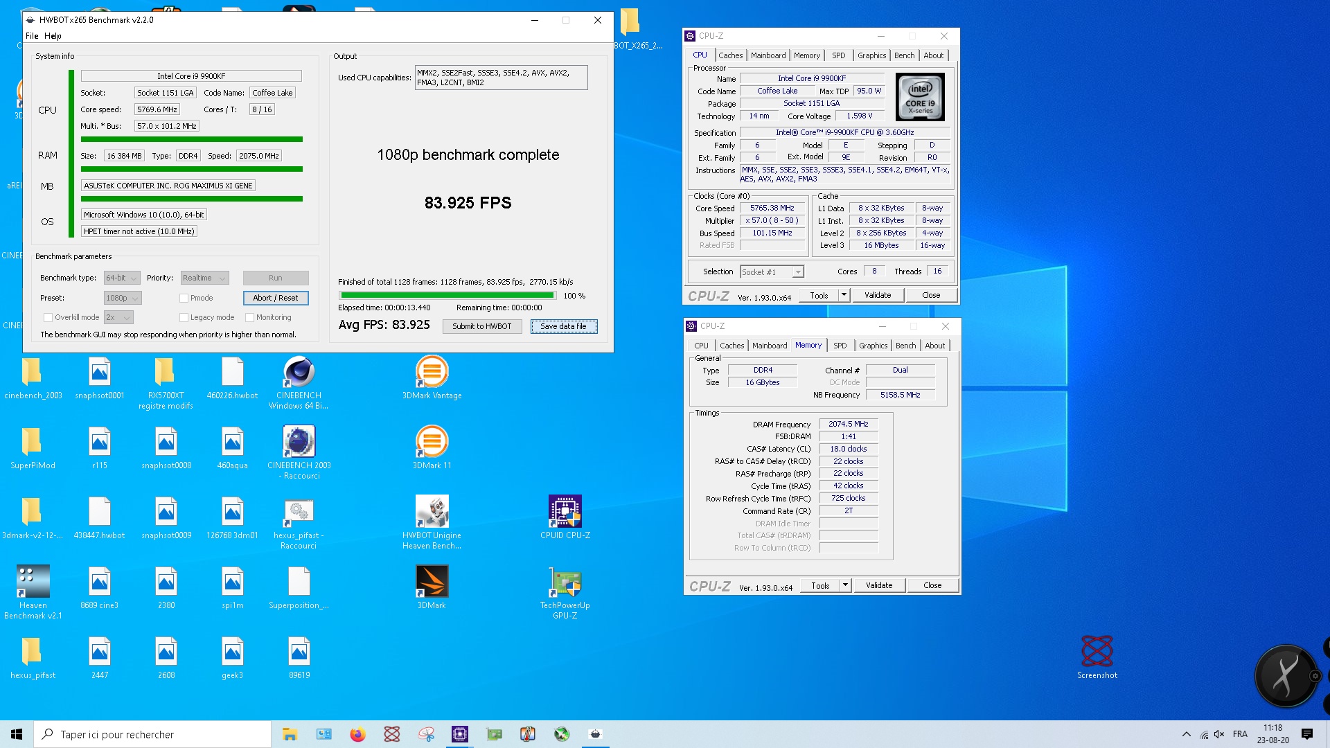Click Validate in upper CPU-Z window
This screenshot has height=748, width=1330.
878,295
